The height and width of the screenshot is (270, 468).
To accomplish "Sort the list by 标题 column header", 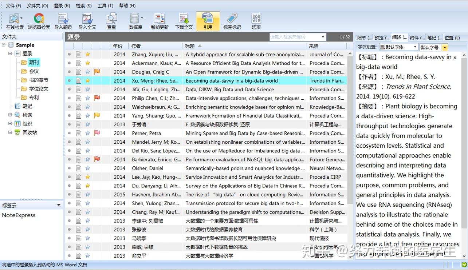I will point(244,46).
